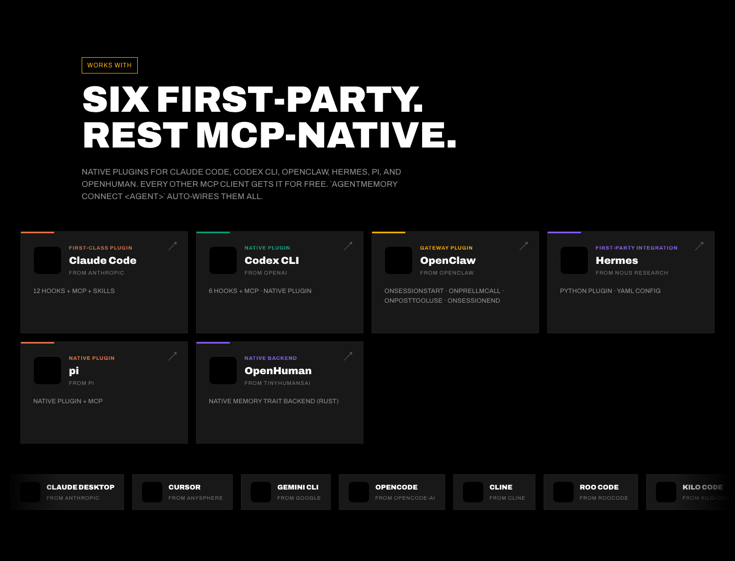Click "From OpenClaw" under the OpenClaw title
735x561 pixels.
[447, 273]
